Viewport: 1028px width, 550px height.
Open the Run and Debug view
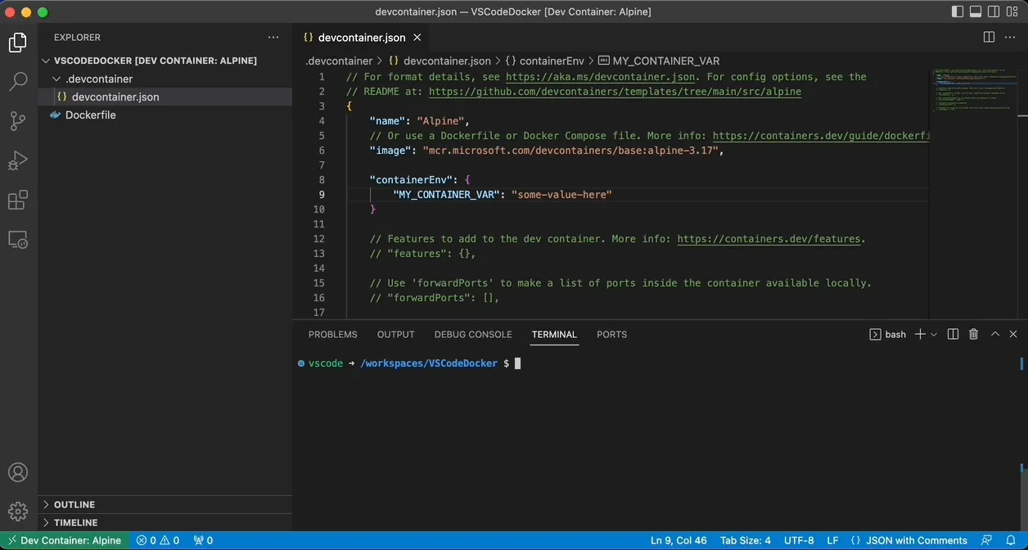[x=18, y=160]
